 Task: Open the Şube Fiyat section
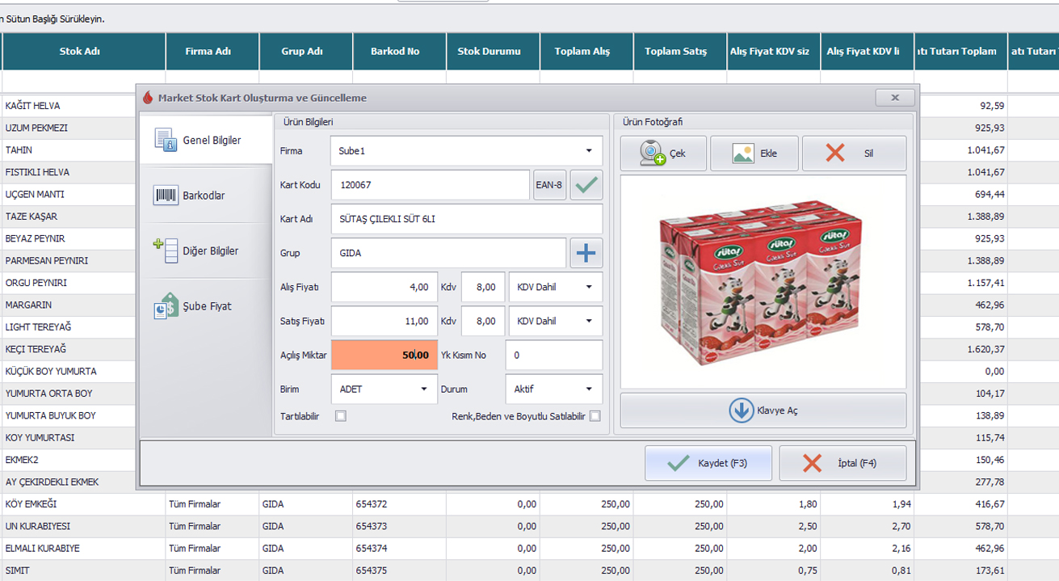tap(206, 306)
